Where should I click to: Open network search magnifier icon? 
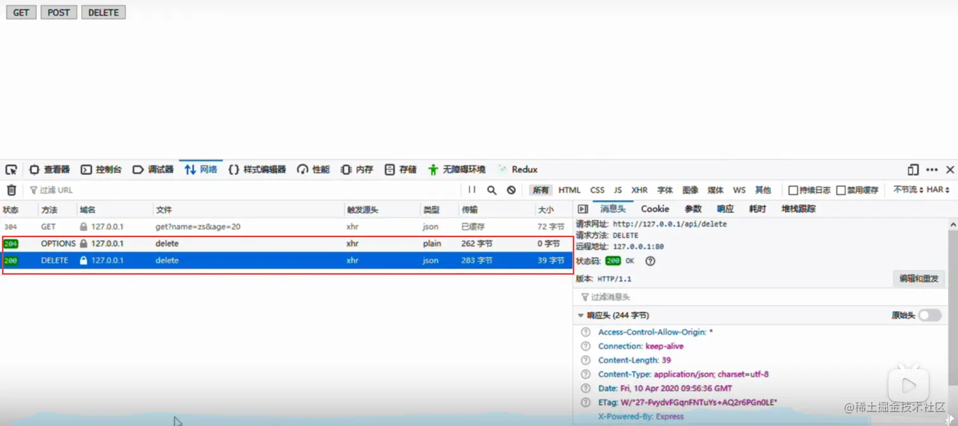coord(492,190)
